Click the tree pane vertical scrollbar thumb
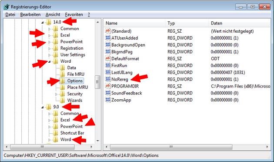This screenshot has height=162, width=274. [x=97, y=82]
